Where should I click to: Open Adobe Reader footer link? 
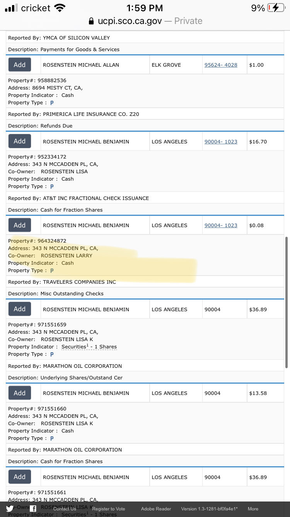tap(156, 509)
